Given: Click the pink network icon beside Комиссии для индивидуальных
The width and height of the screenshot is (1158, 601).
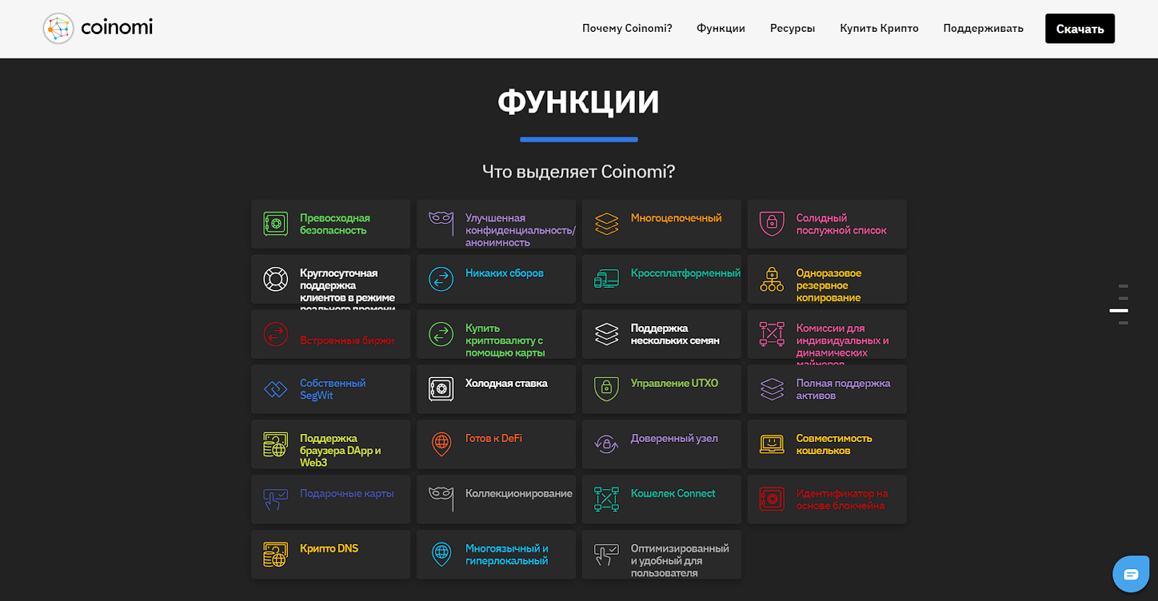Looking at the screenshot, I should tap(772, 334).
